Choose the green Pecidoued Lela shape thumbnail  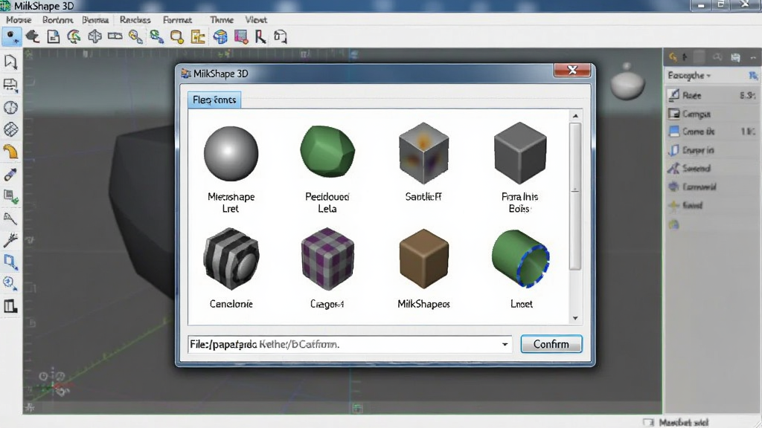[x=327, y=152]
